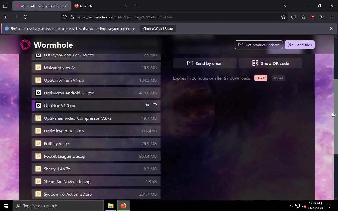Click Choose What I Share button
This screenshot has width=338, height=211.
click(158, 28)
